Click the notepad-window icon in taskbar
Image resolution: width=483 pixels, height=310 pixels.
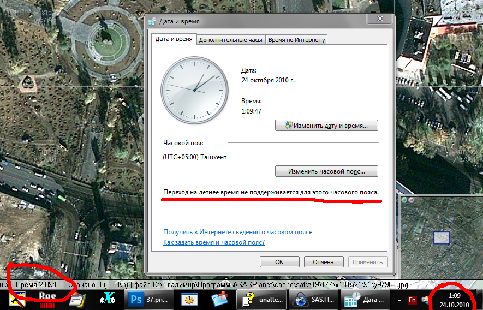pos(77,300)
